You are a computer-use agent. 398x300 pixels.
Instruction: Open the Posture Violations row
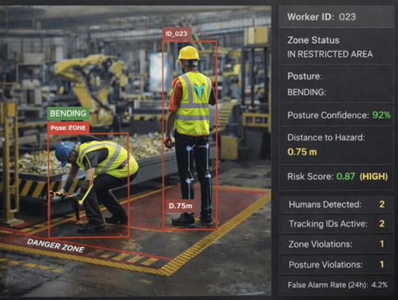coord(336,265)
